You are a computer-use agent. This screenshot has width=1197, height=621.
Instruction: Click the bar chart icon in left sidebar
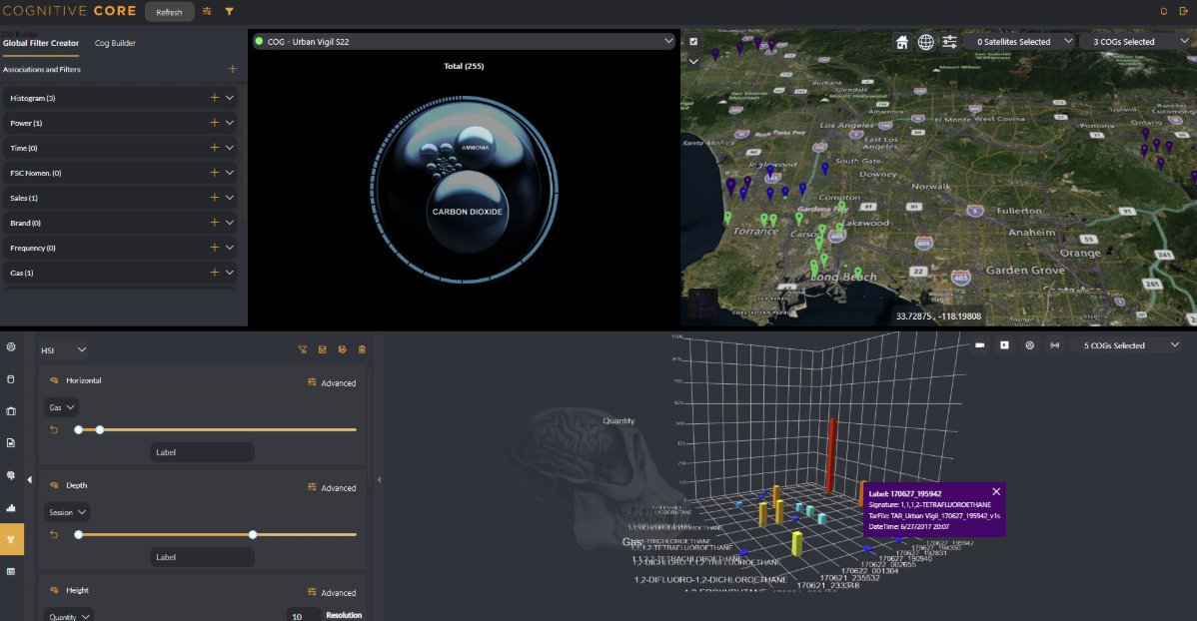coord(11,507)
